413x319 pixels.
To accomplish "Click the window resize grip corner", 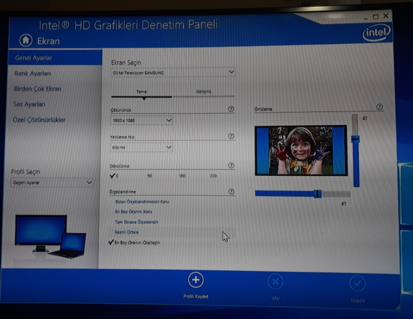I will 397,307.
